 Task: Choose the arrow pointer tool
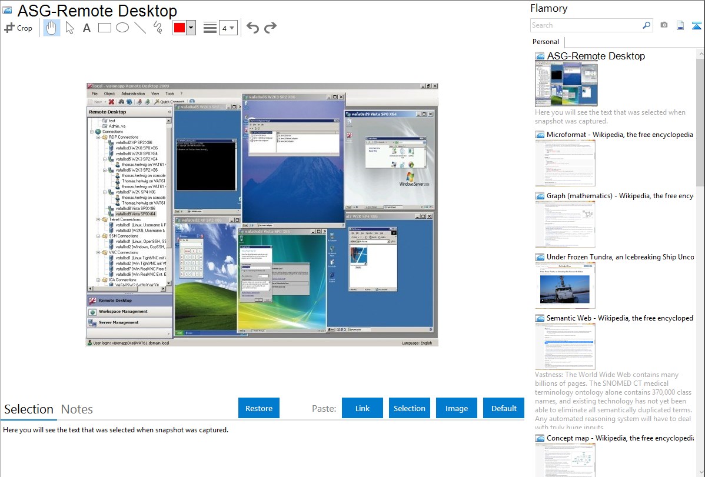(69, 28)
